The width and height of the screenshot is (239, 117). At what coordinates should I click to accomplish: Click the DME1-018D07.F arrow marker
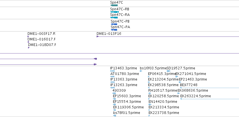[x=29, y=48]
